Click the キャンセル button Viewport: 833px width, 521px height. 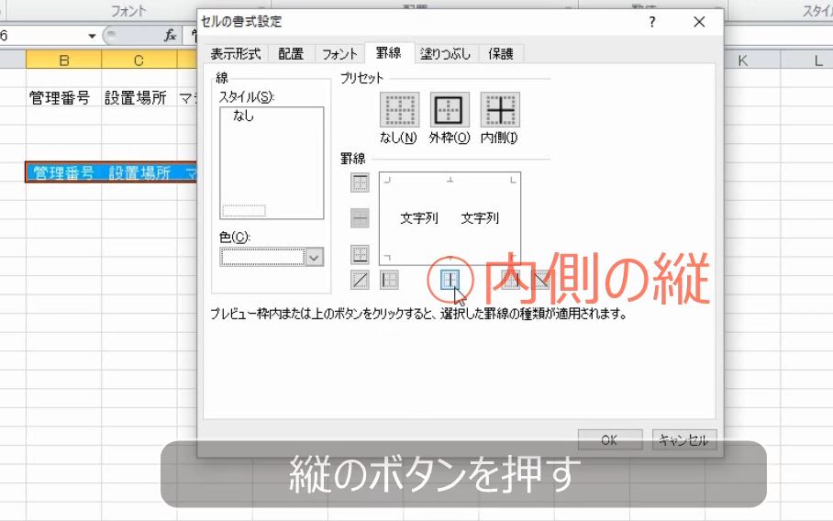[x=684, y=439]
